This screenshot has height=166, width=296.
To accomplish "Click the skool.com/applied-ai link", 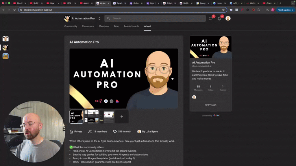I will tap(201, 66).
